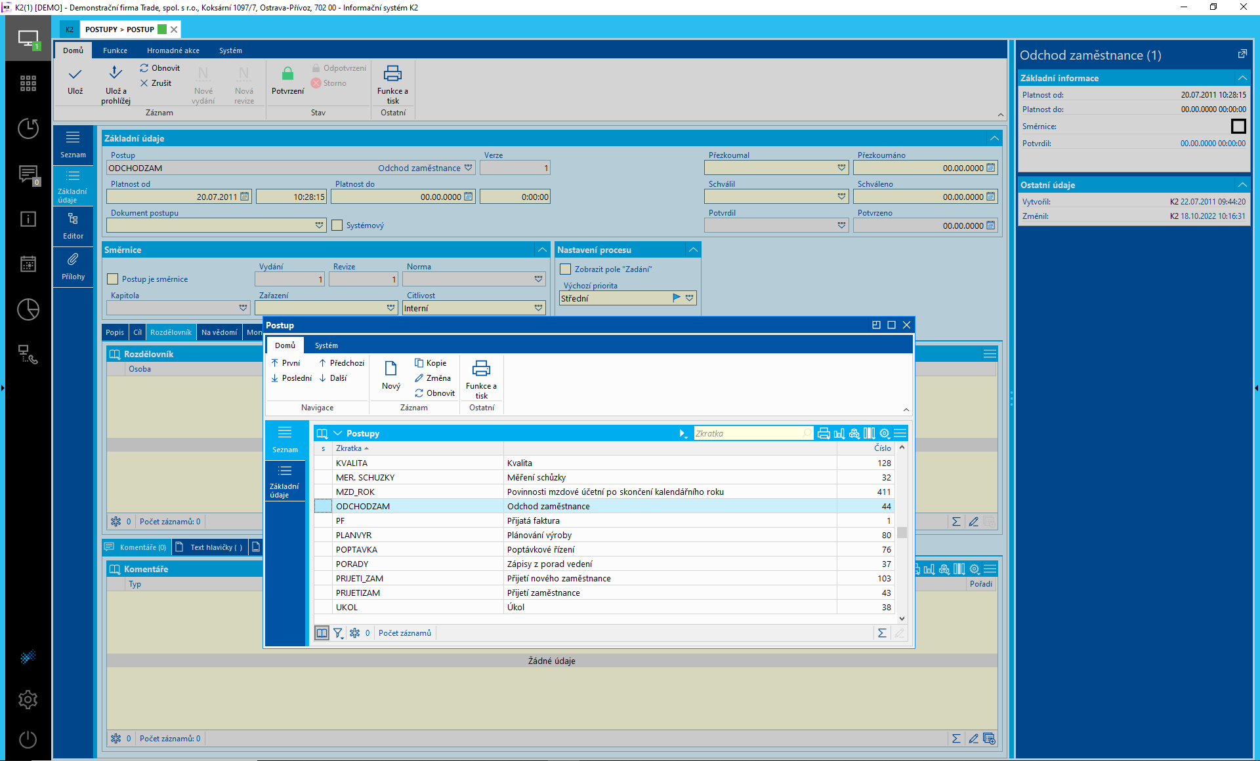The width and height of the screenshot is (1260, 761).
Task: Open the Citlivost Interní dropdown
Action: click(538, 308)
